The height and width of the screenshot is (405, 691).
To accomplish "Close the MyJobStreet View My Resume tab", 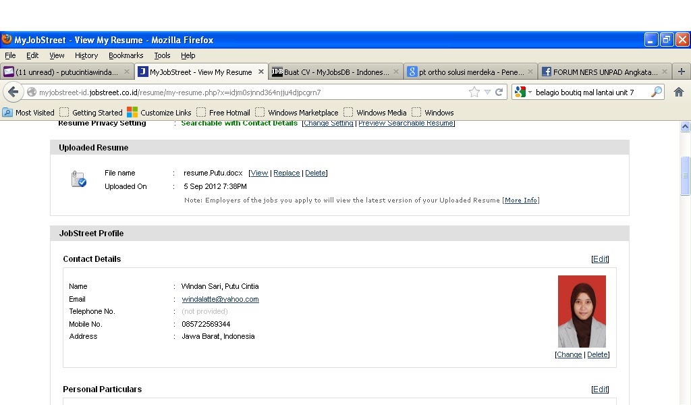I will (x=261, y=72).
